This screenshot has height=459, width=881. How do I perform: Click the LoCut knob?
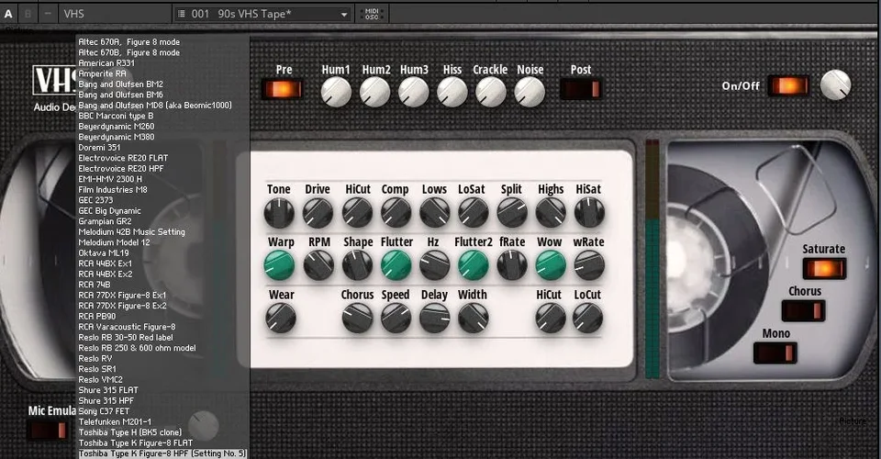click(x=587, y=318)
